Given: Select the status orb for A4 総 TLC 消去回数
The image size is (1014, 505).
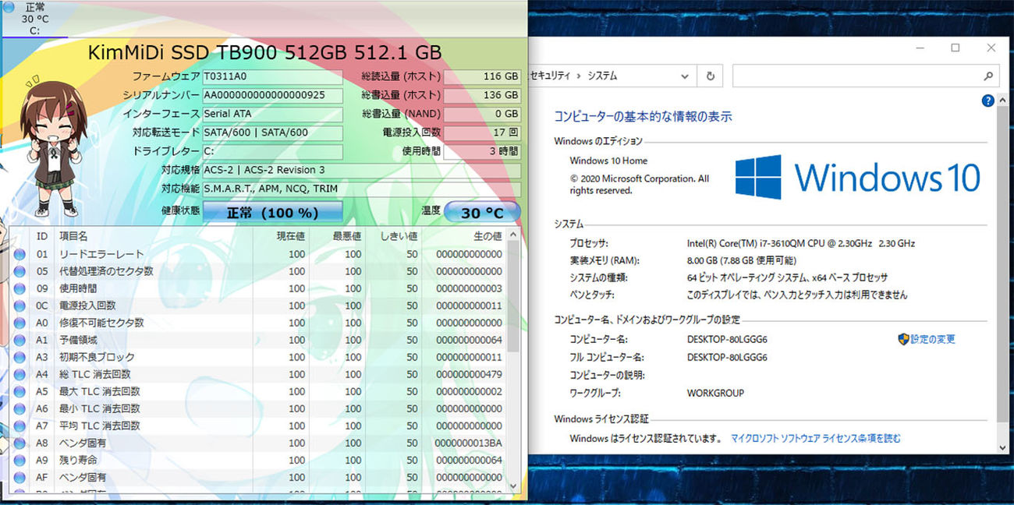Looking at the screenshot, I should click(19, 374).
